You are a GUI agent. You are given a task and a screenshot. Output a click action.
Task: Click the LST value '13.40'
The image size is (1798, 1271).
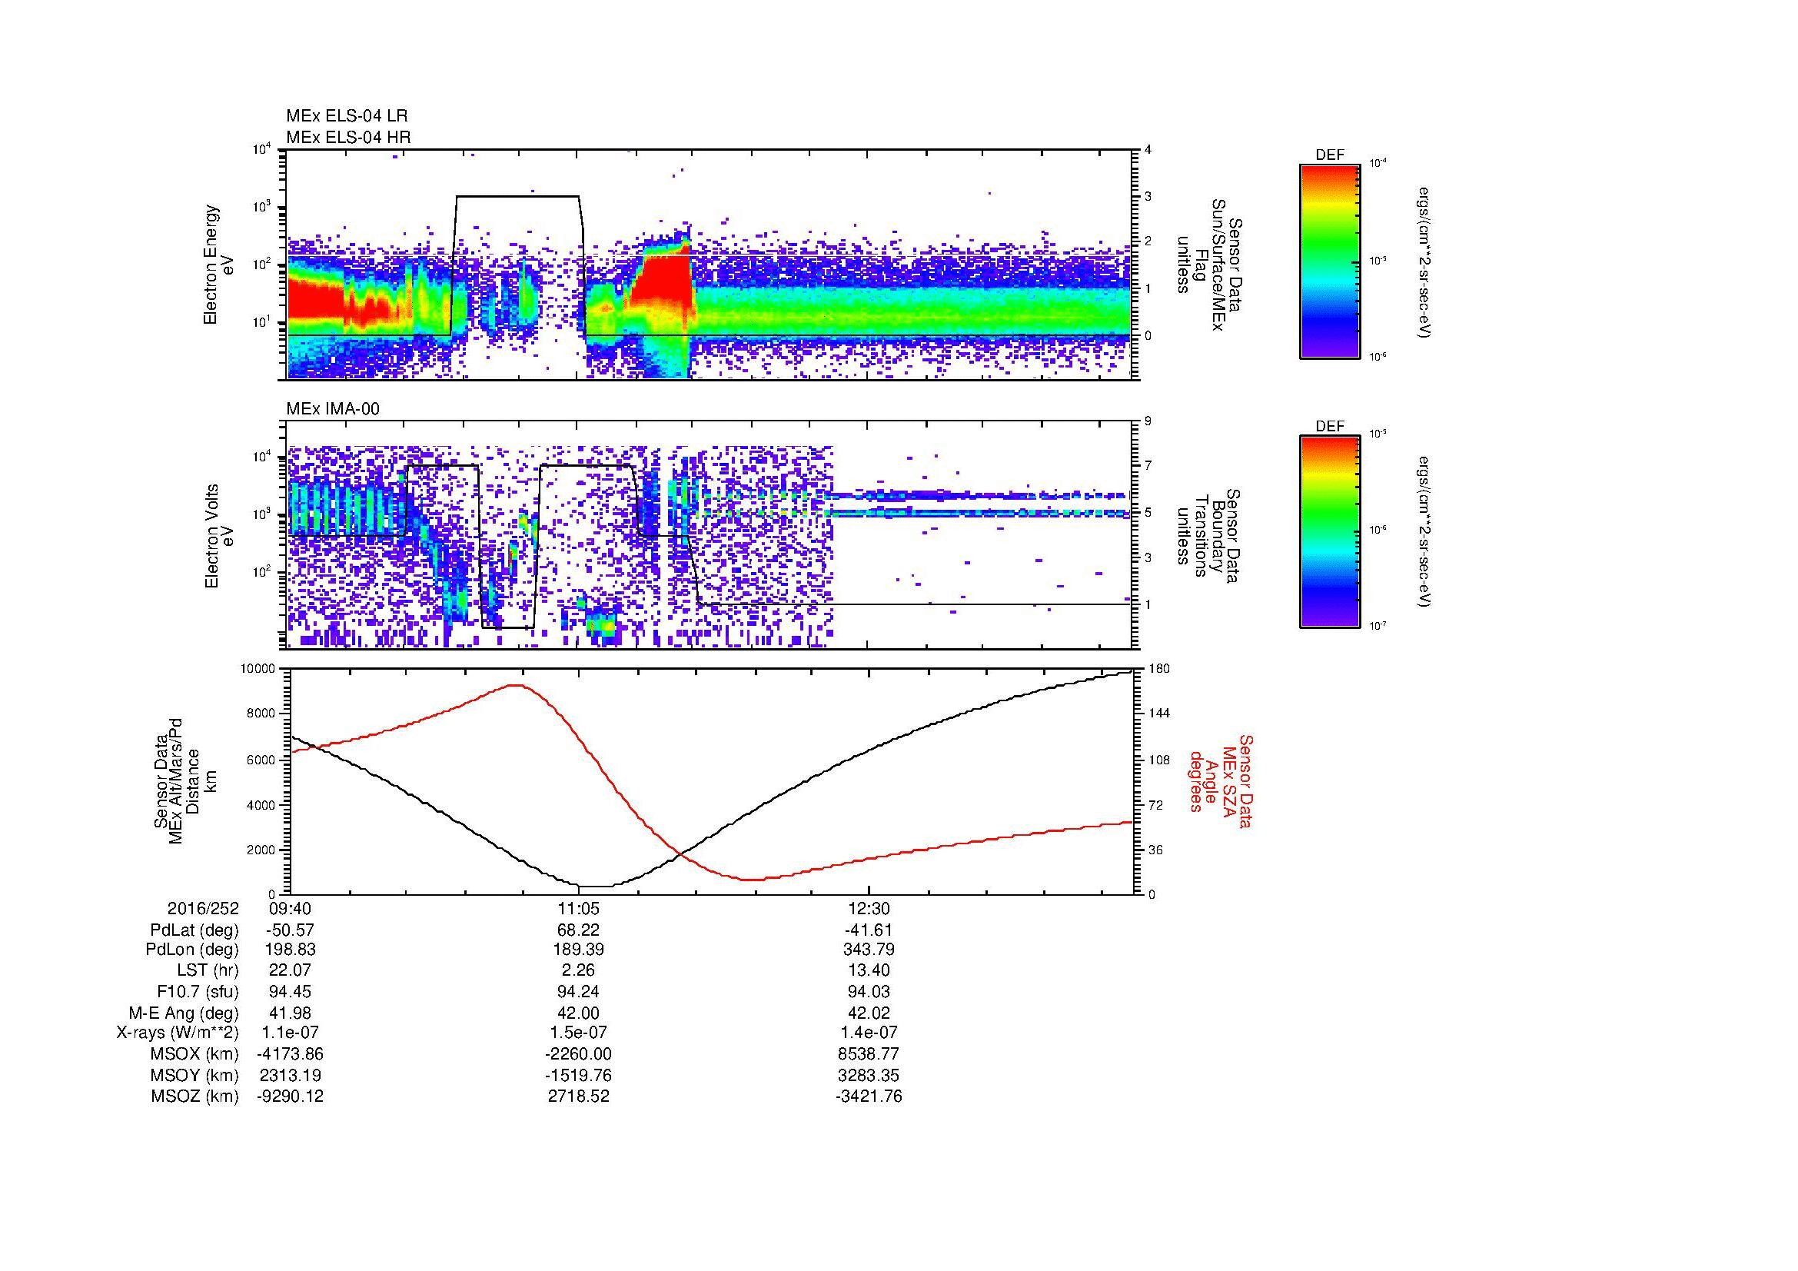click(869, 971)
